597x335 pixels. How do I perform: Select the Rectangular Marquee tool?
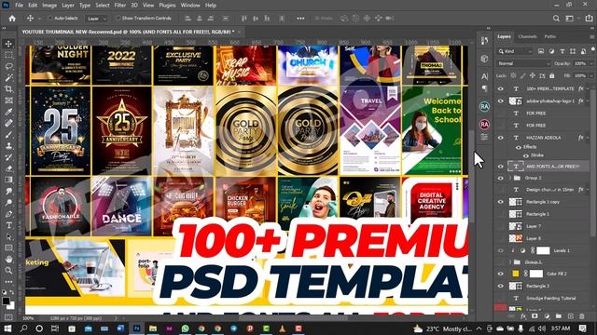pos(8,55)
